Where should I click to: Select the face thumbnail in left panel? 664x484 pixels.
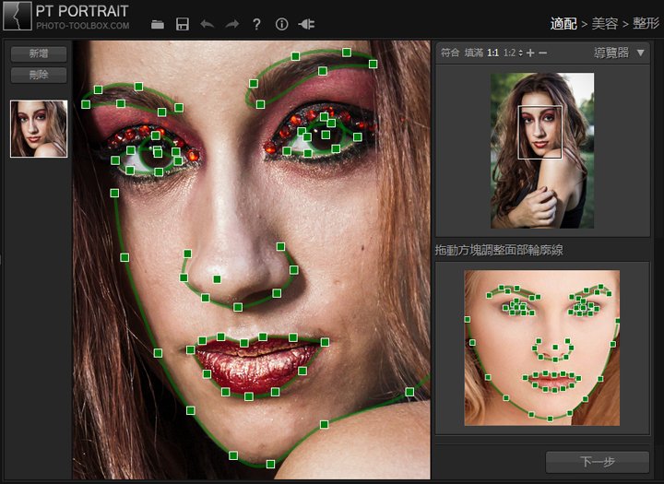(39, 129)
